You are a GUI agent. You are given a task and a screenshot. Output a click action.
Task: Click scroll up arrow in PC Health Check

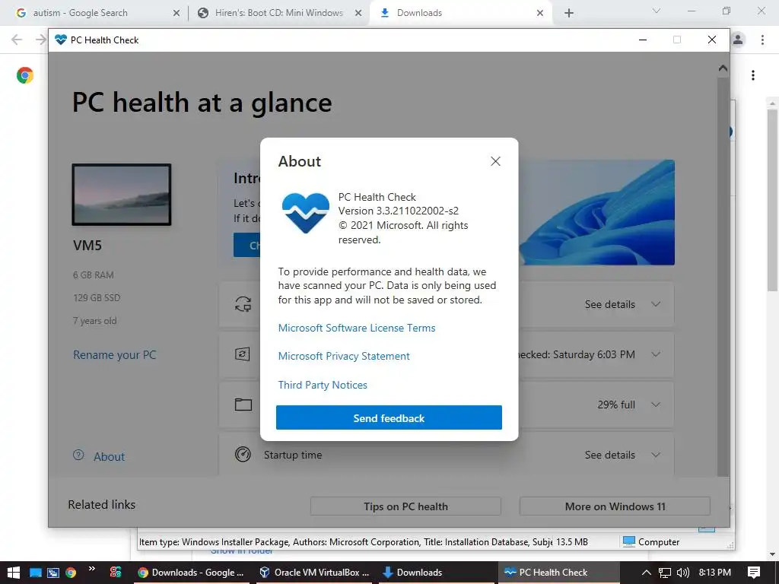(723, 68)
